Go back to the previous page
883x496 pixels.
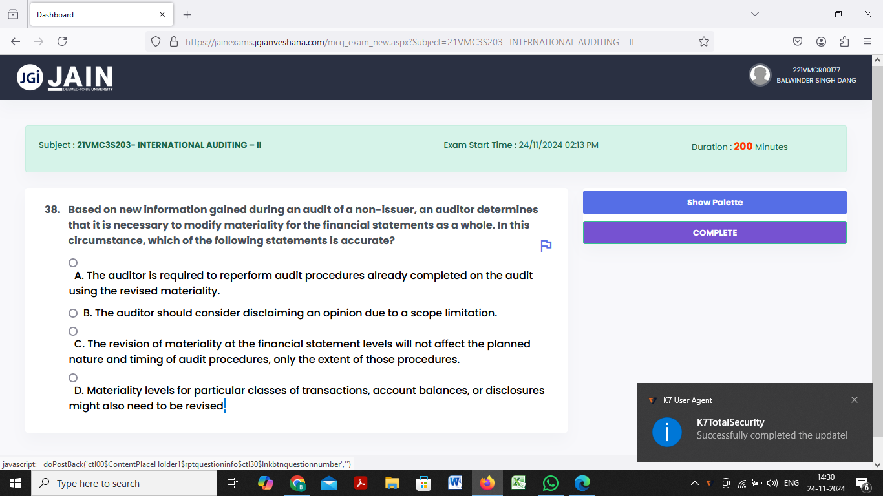click(16, 41)
